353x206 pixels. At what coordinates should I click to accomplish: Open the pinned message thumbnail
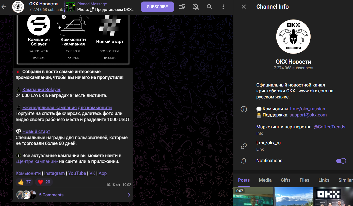click(x=71, y=7)
